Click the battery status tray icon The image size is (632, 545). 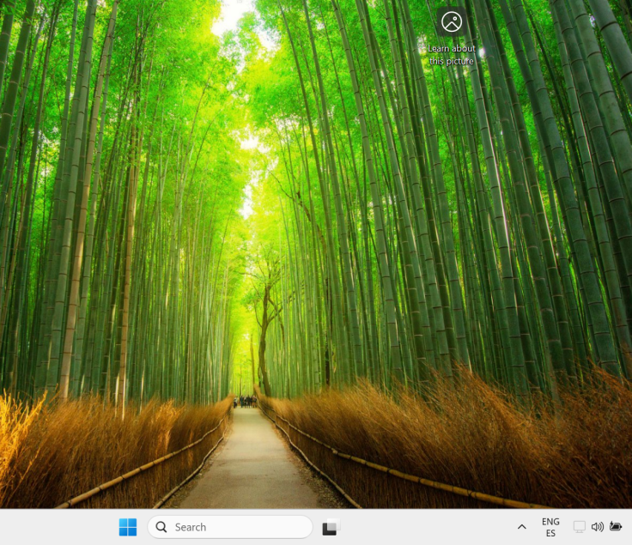pyautogui.click(x=615, y=527)
